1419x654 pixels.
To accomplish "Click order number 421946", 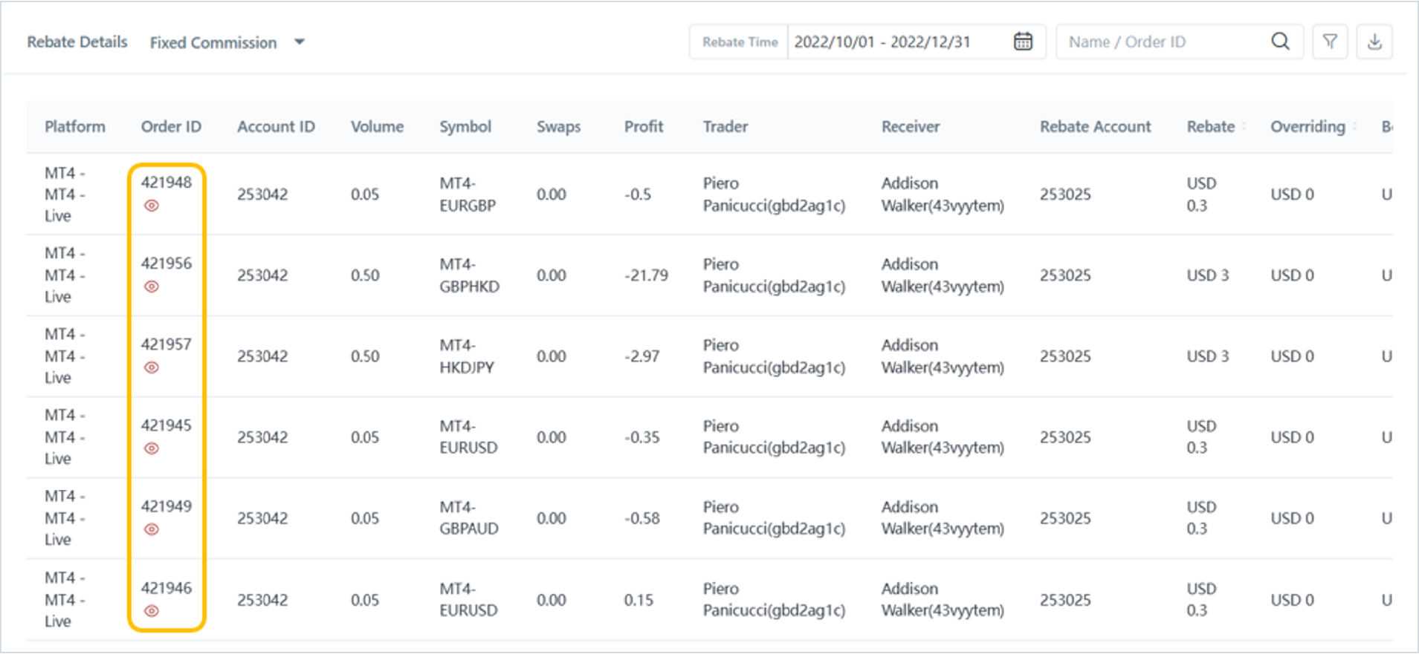I will click(x=167, y=588).
